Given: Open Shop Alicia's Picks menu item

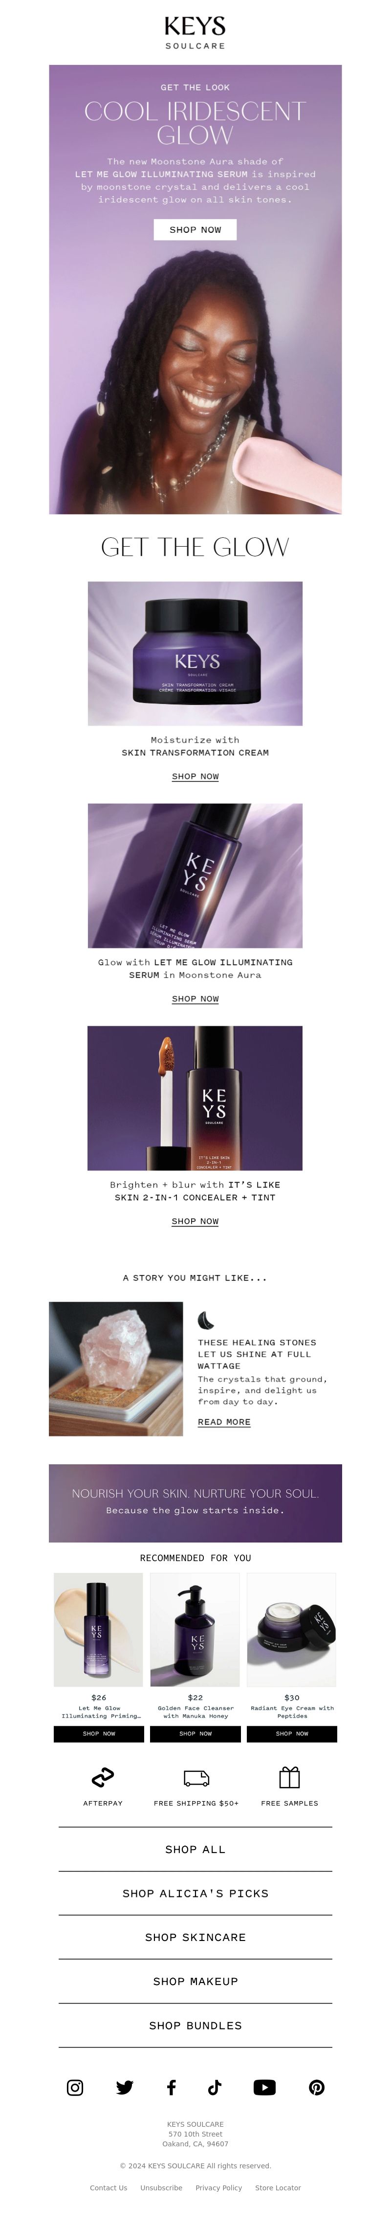Looking at the screenshot, I should pos(195,1893).
